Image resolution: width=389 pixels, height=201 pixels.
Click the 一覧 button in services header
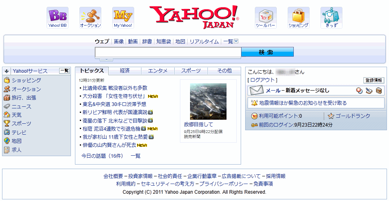pos(64,71)
